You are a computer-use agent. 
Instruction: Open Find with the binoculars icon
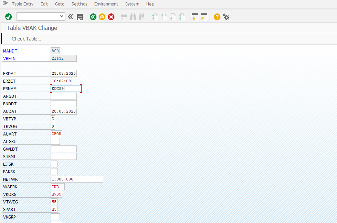tap(133, 16)
